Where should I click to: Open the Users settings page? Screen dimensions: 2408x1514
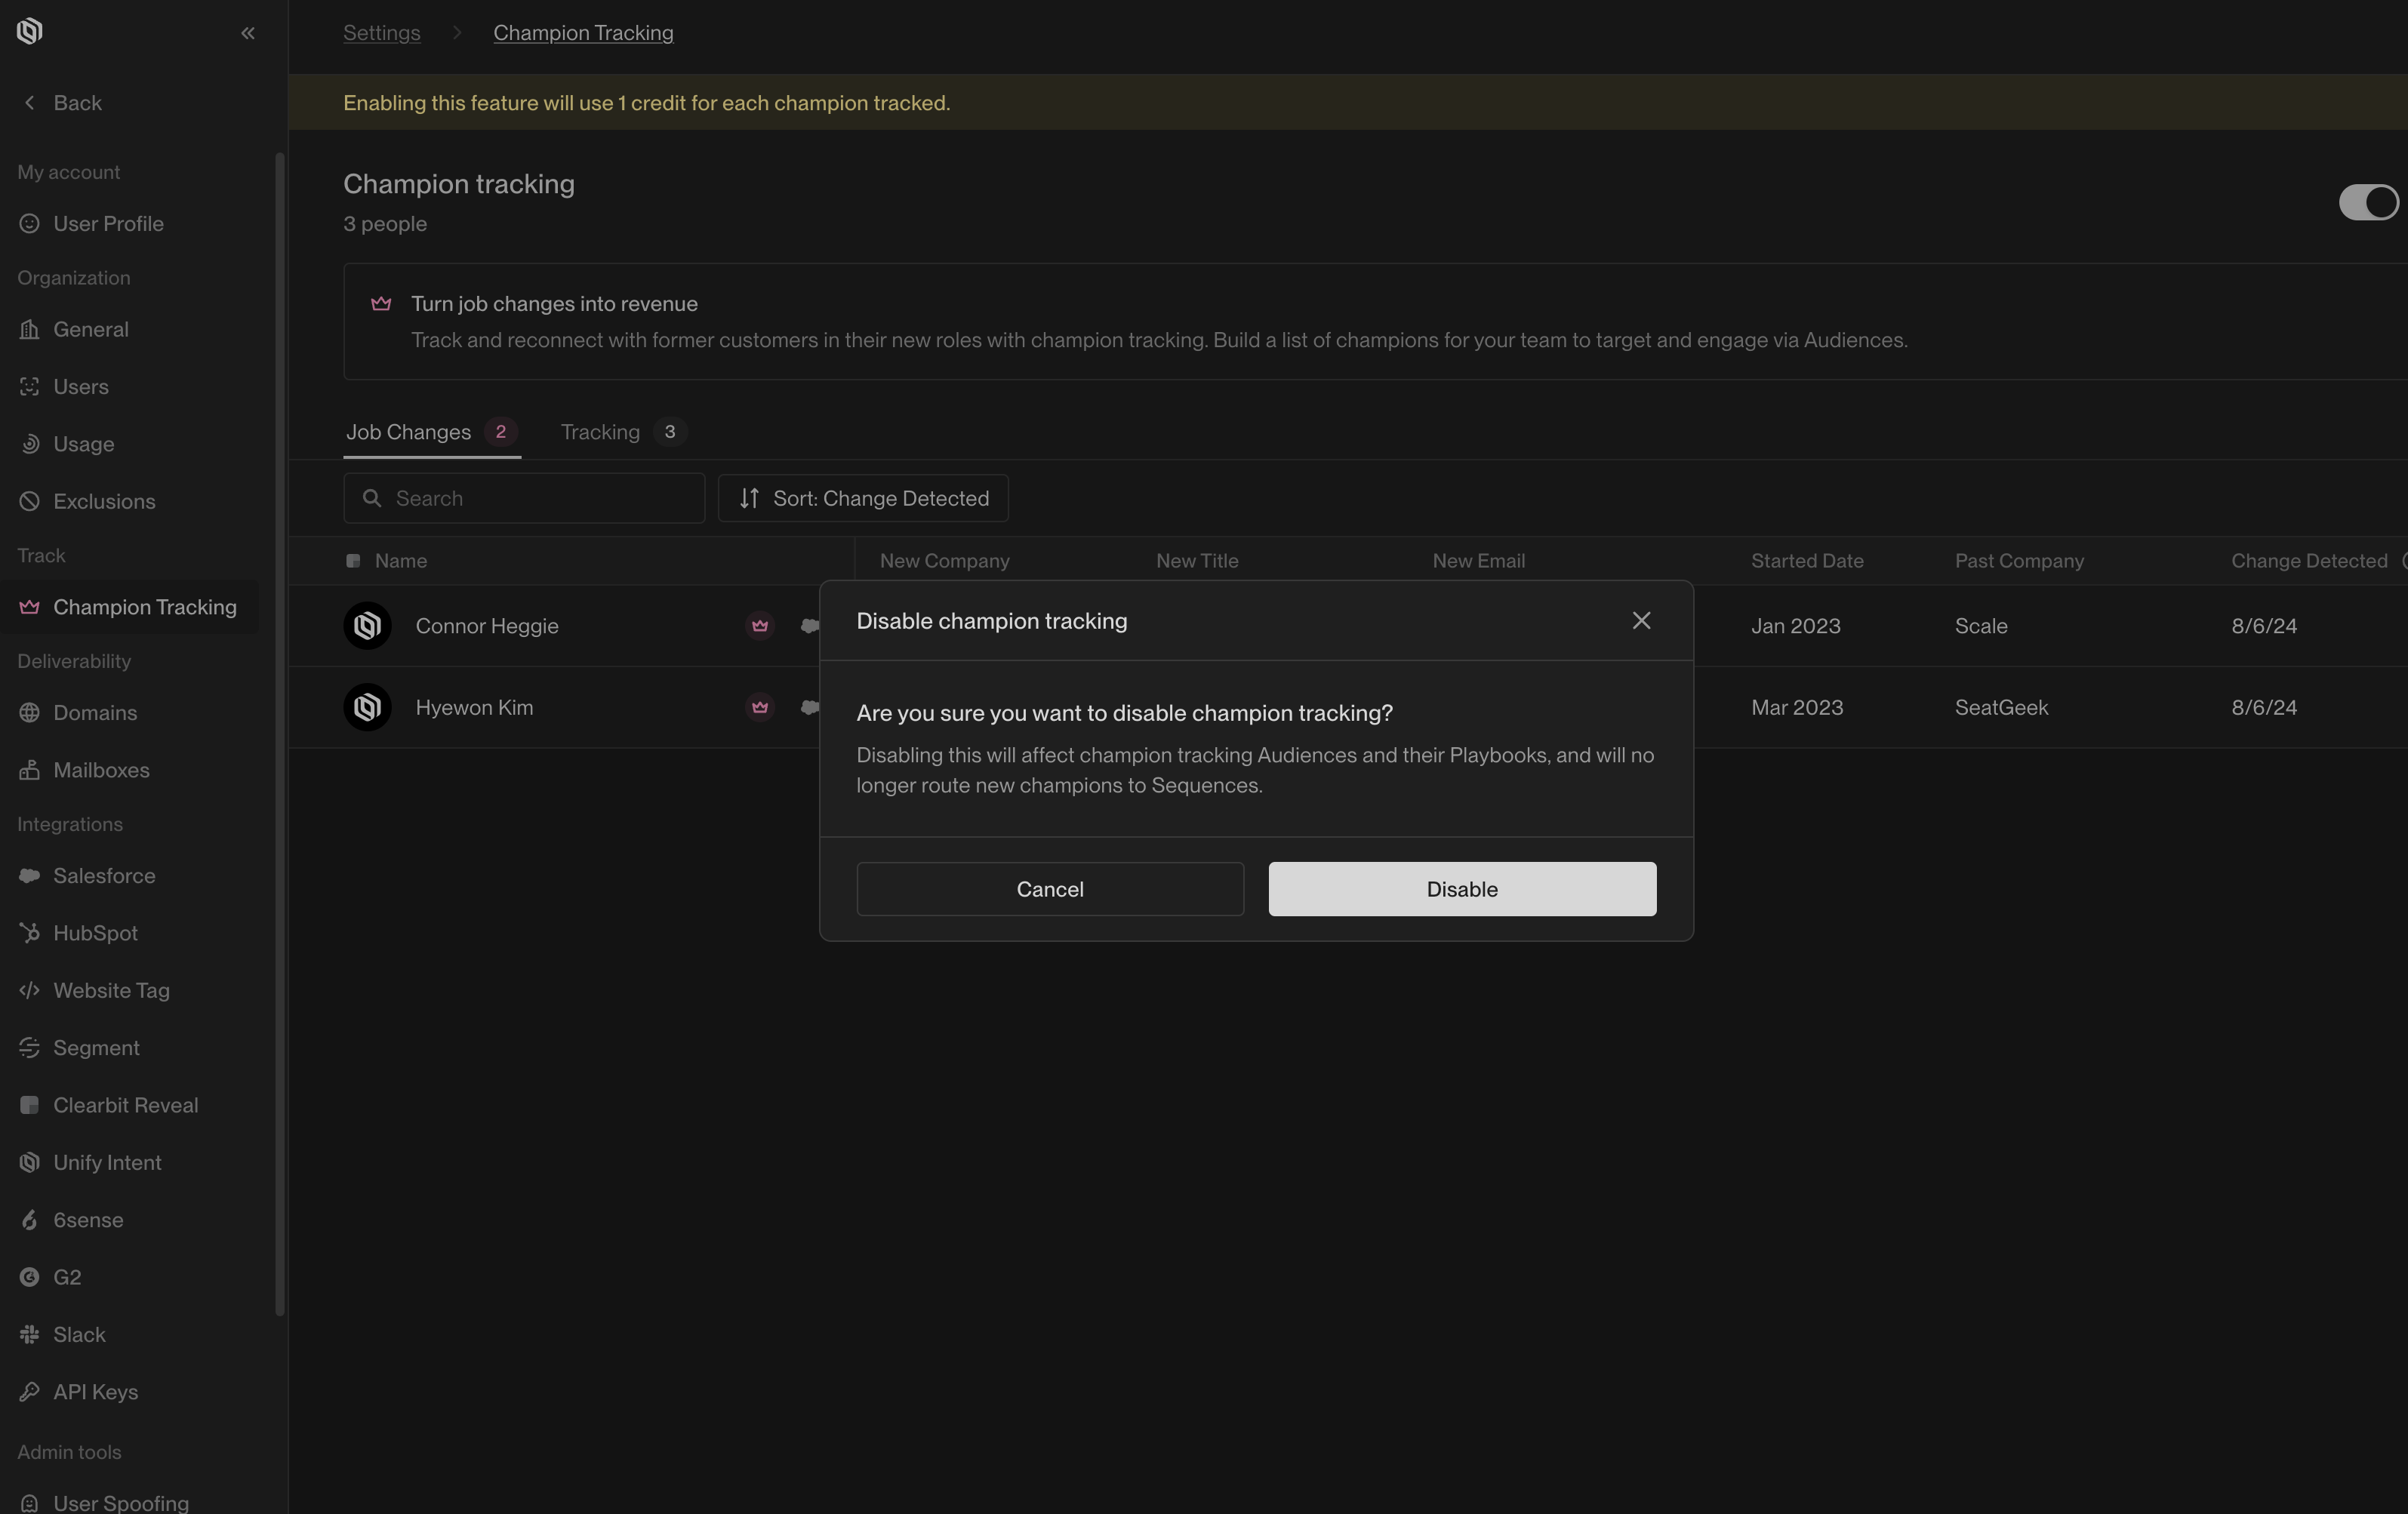[130, 386]
